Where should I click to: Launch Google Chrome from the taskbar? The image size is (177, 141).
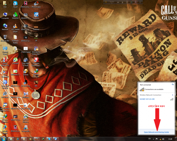[x=30, y=139]
